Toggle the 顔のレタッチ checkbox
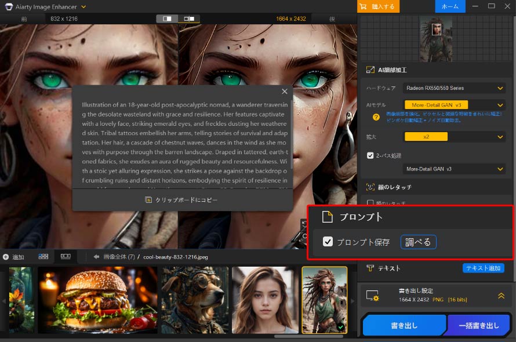 [x=370, y=202]
